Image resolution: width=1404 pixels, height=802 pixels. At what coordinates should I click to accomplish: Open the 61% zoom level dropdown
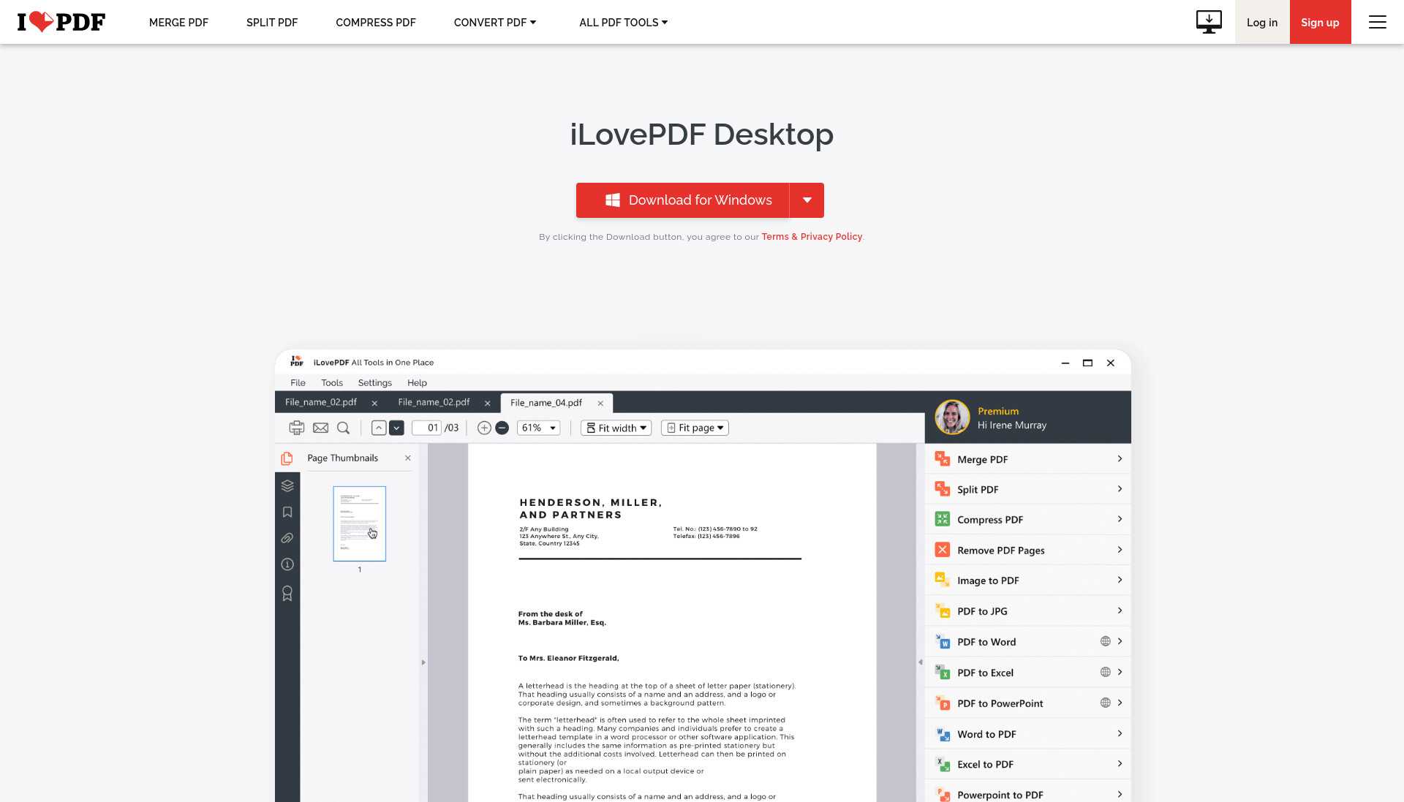pos(538,428)
